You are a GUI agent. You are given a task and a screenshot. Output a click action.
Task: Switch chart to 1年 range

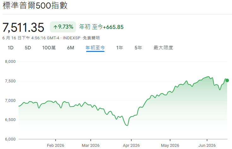[x=120, y=48]
